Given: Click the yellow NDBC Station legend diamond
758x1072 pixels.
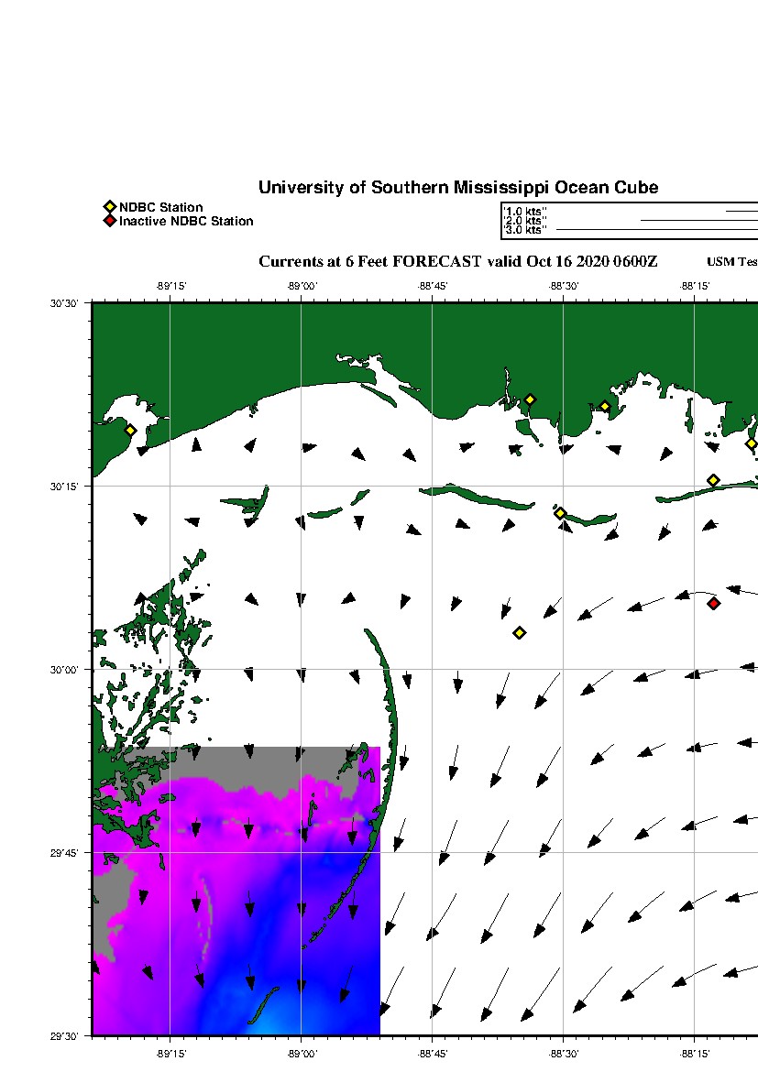Looking at the screenshot, I should coord(110,208).
